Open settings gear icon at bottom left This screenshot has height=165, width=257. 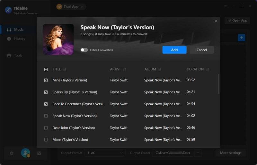12,153
